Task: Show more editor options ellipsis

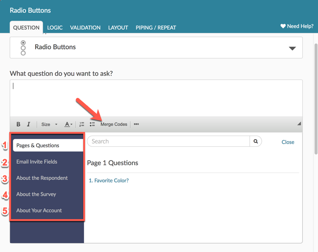Action: point(136,124)
